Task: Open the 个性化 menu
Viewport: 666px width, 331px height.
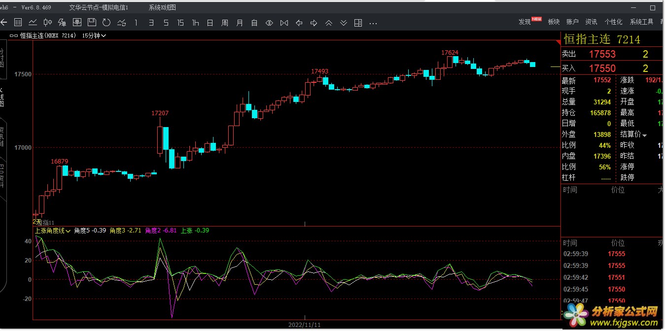Action: click(x=613, y=22)
